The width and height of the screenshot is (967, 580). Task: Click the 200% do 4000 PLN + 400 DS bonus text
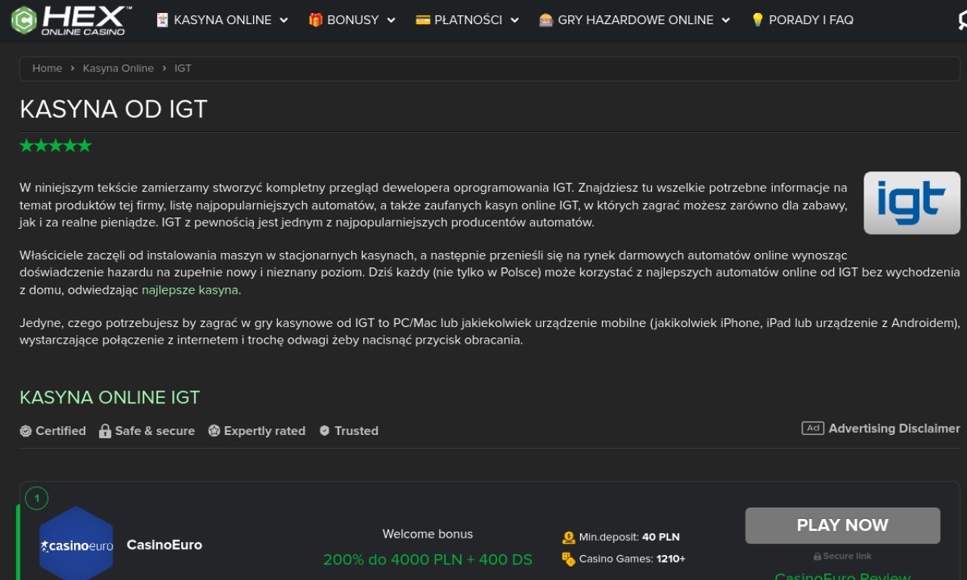[x=428, y=560]
